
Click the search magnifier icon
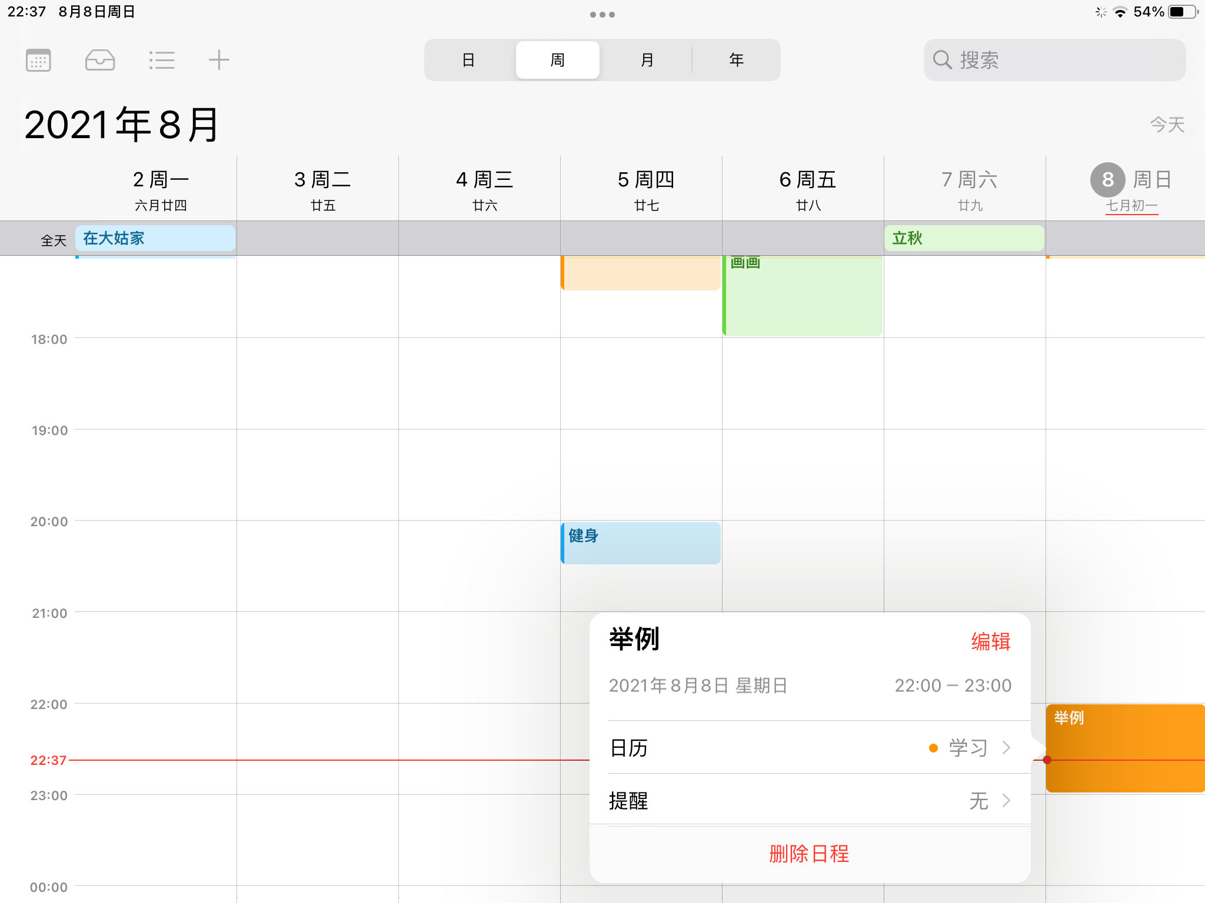tap(942, 60)
